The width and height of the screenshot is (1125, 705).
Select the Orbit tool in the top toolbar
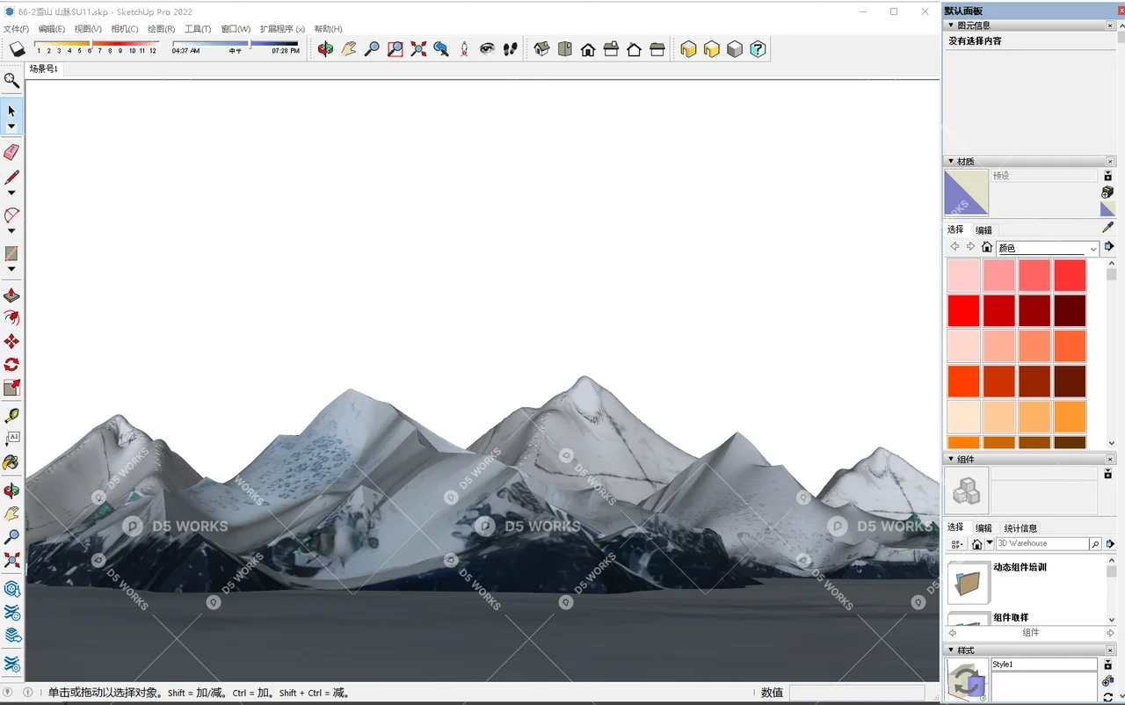(x=325, y=49)
